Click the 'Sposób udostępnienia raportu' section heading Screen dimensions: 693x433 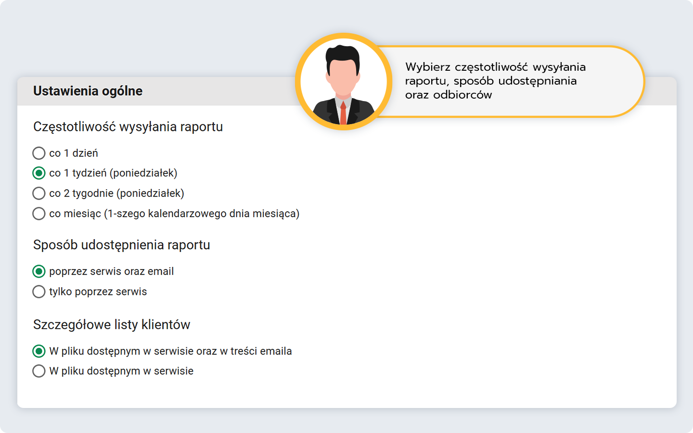coord(122,245)
